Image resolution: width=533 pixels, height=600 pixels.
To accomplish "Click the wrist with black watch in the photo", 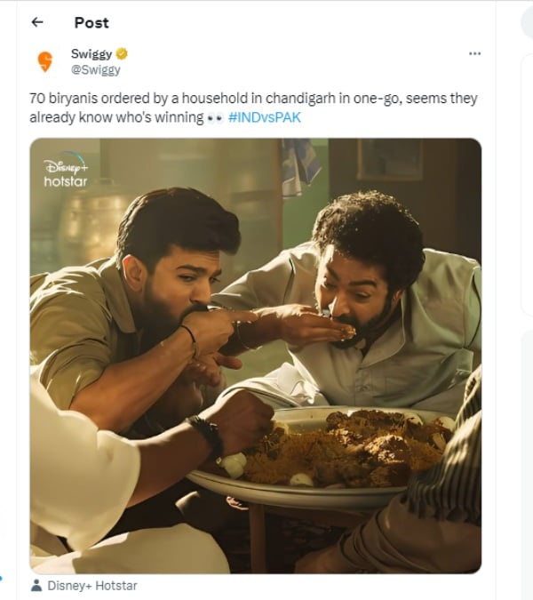I will (208, 436).
